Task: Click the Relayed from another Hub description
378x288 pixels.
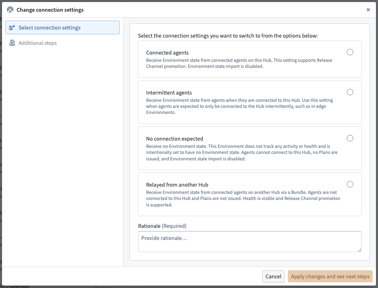Action: (243, 198)
